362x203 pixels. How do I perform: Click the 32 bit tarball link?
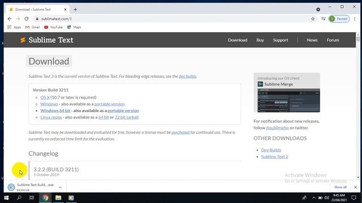127,117
